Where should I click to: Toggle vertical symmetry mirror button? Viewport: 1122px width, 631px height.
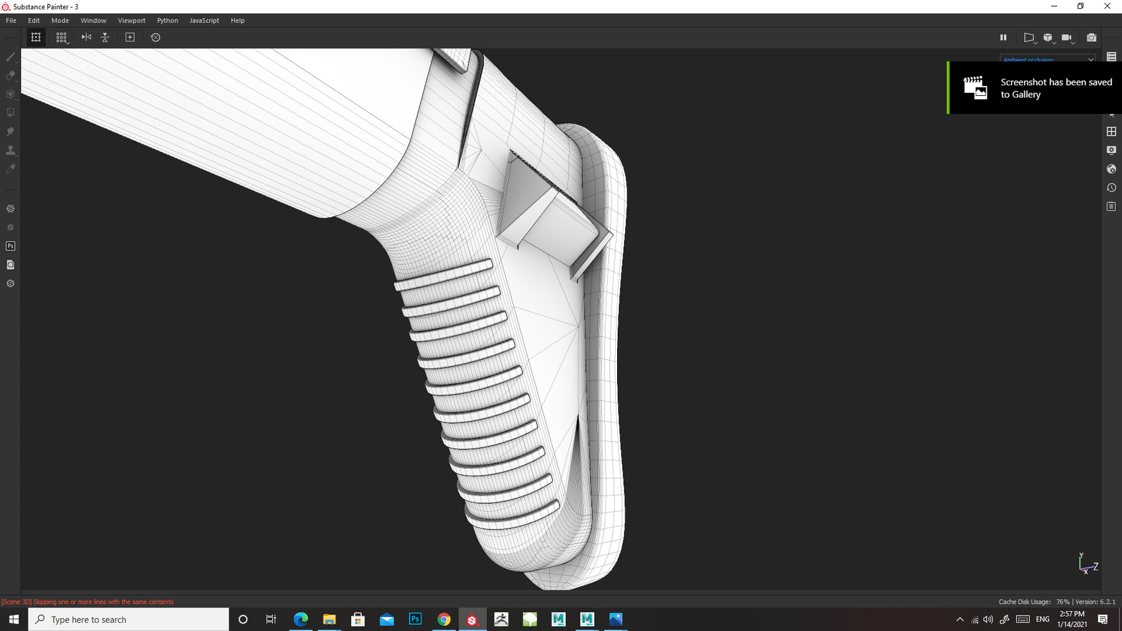(105, 37)
